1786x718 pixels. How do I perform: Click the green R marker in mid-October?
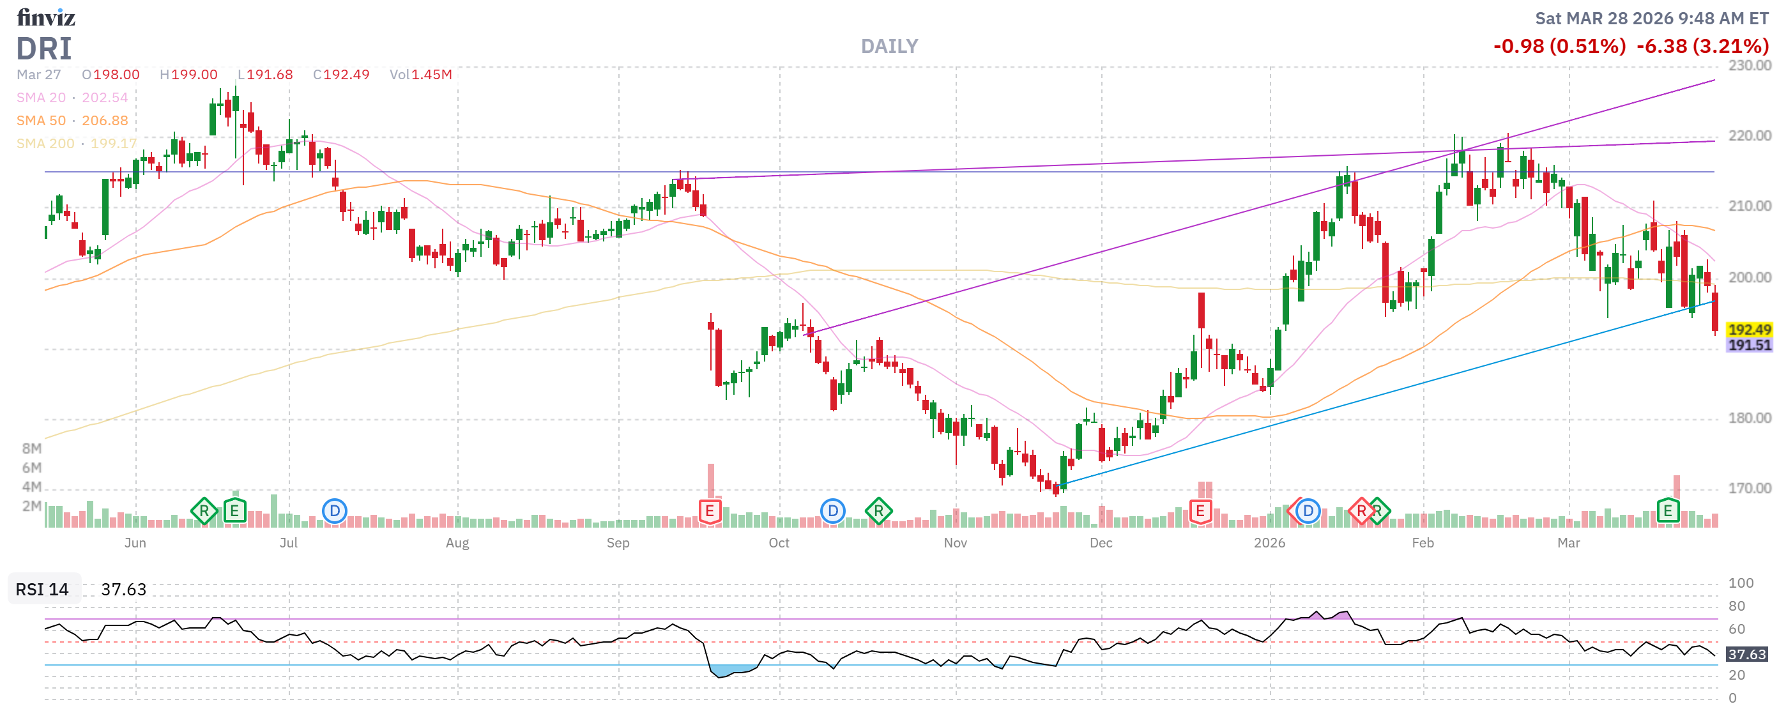(x=878, y=512)
